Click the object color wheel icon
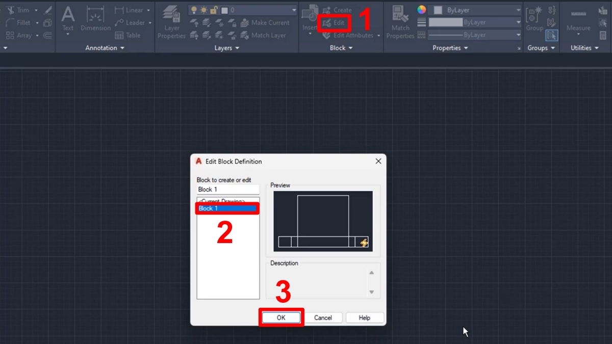The width and height of the screenshot is (612, 344). (x=422, y=10)
